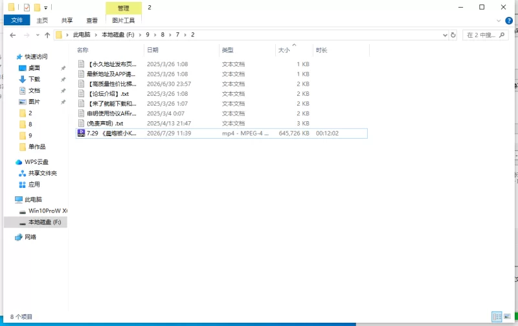Open 应用 under WPS云盘
Screen dimensions: 518x326
34,185
